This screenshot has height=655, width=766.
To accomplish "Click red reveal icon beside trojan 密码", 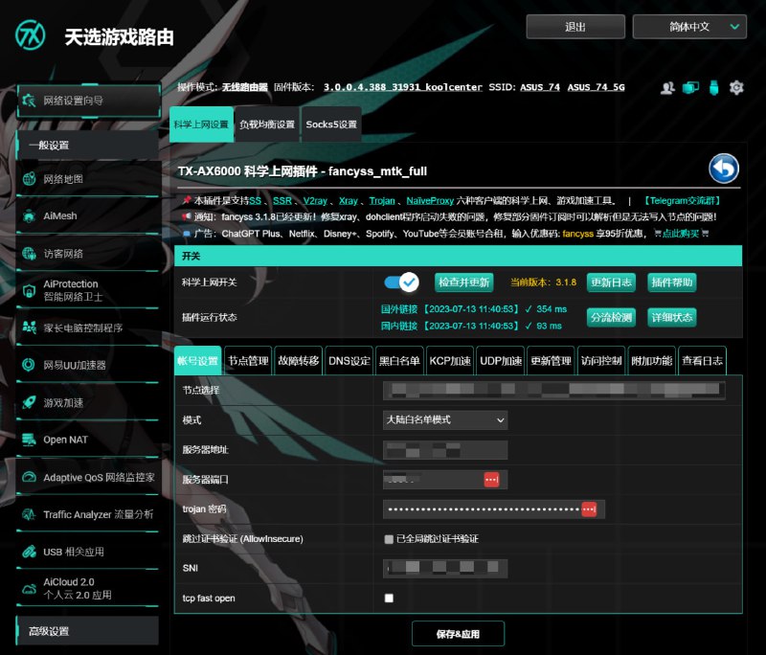I will pos(589,509).
